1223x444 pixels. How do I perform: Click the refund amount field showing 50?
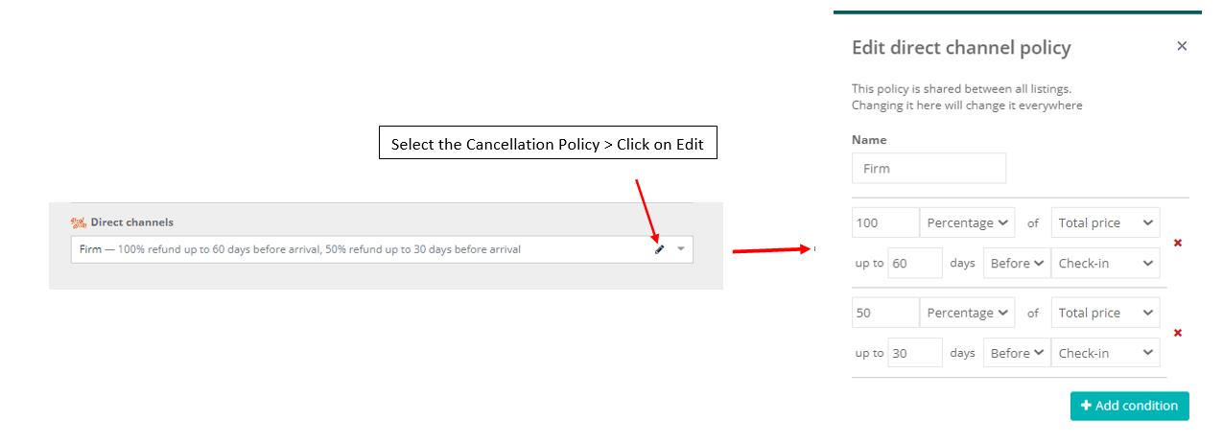pyautogui.click(x=885, y=313)
